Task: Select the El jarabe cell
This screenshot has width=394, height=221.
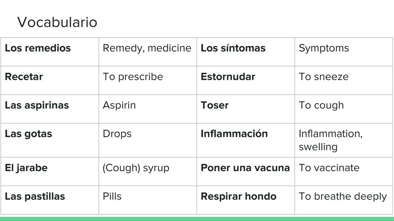Action: click(x=50, y=172)
